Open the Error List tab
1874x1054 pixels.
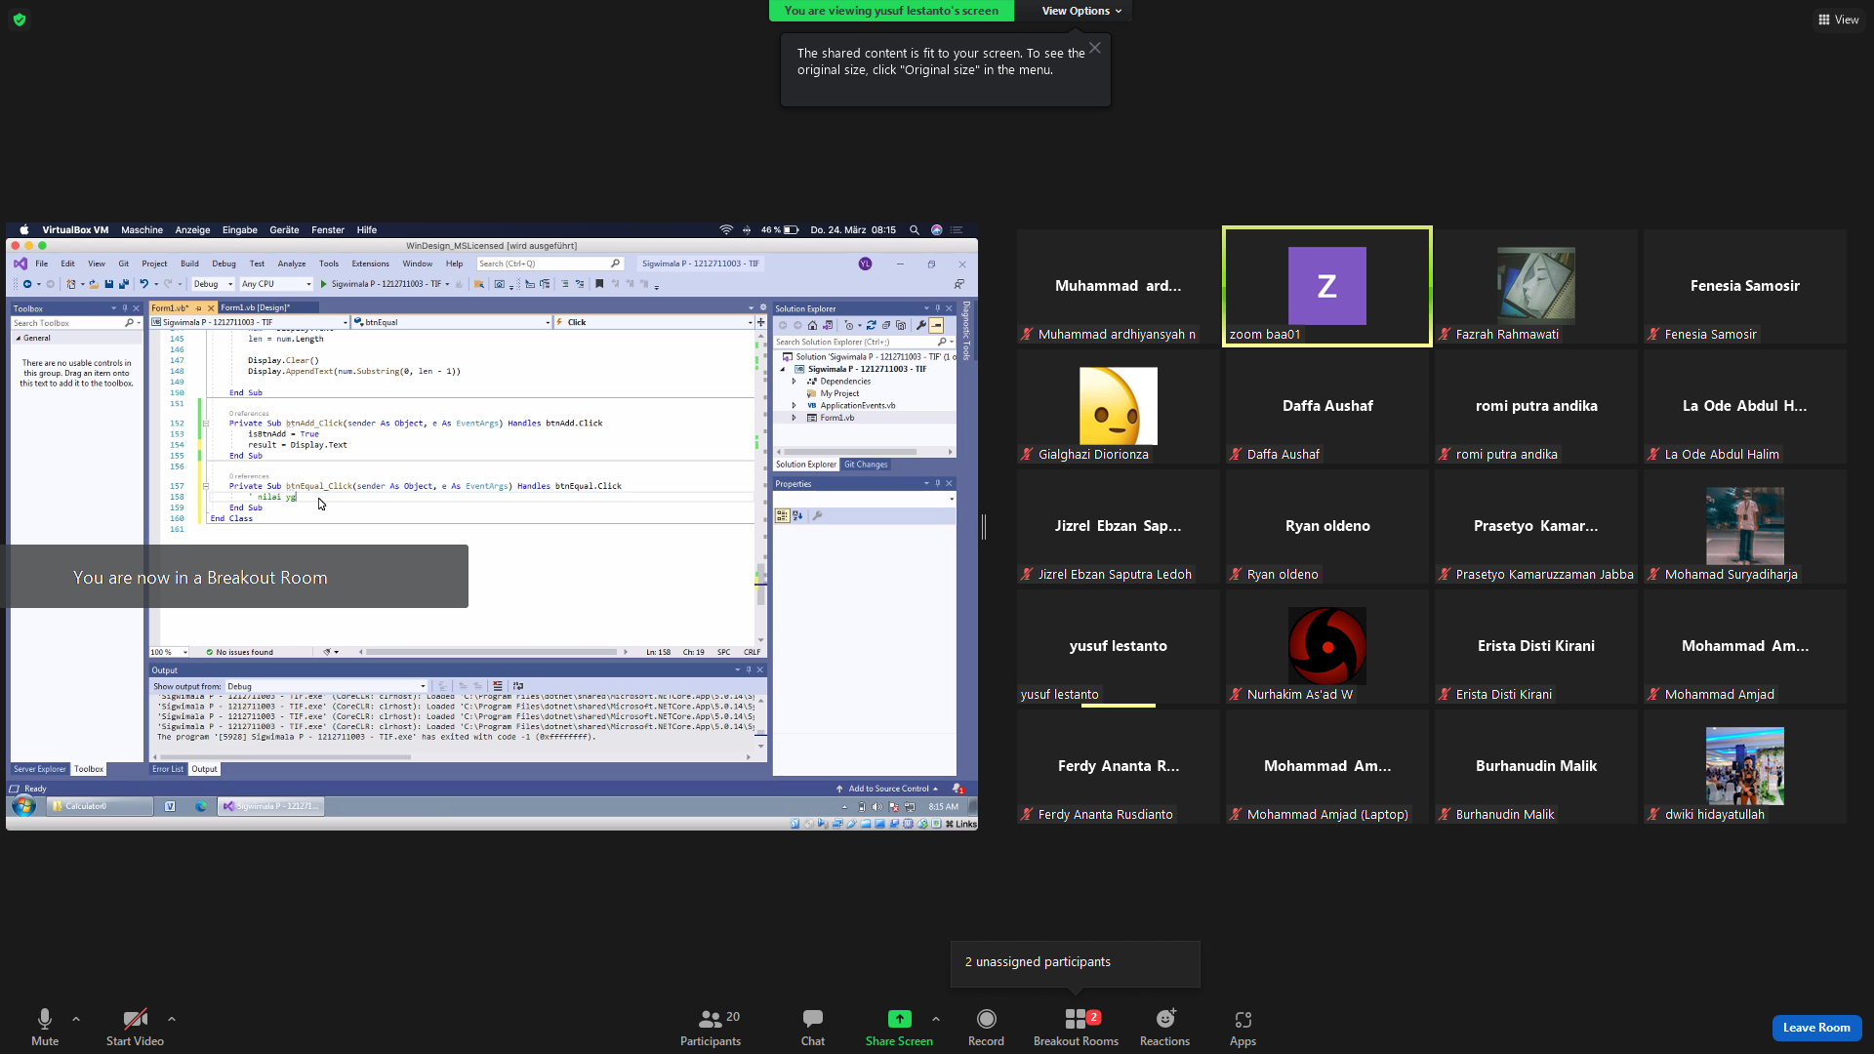[x=167, y=769]
